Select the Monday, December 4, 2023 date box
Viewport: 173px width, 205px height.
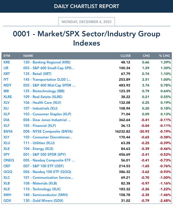click(87, 22)
